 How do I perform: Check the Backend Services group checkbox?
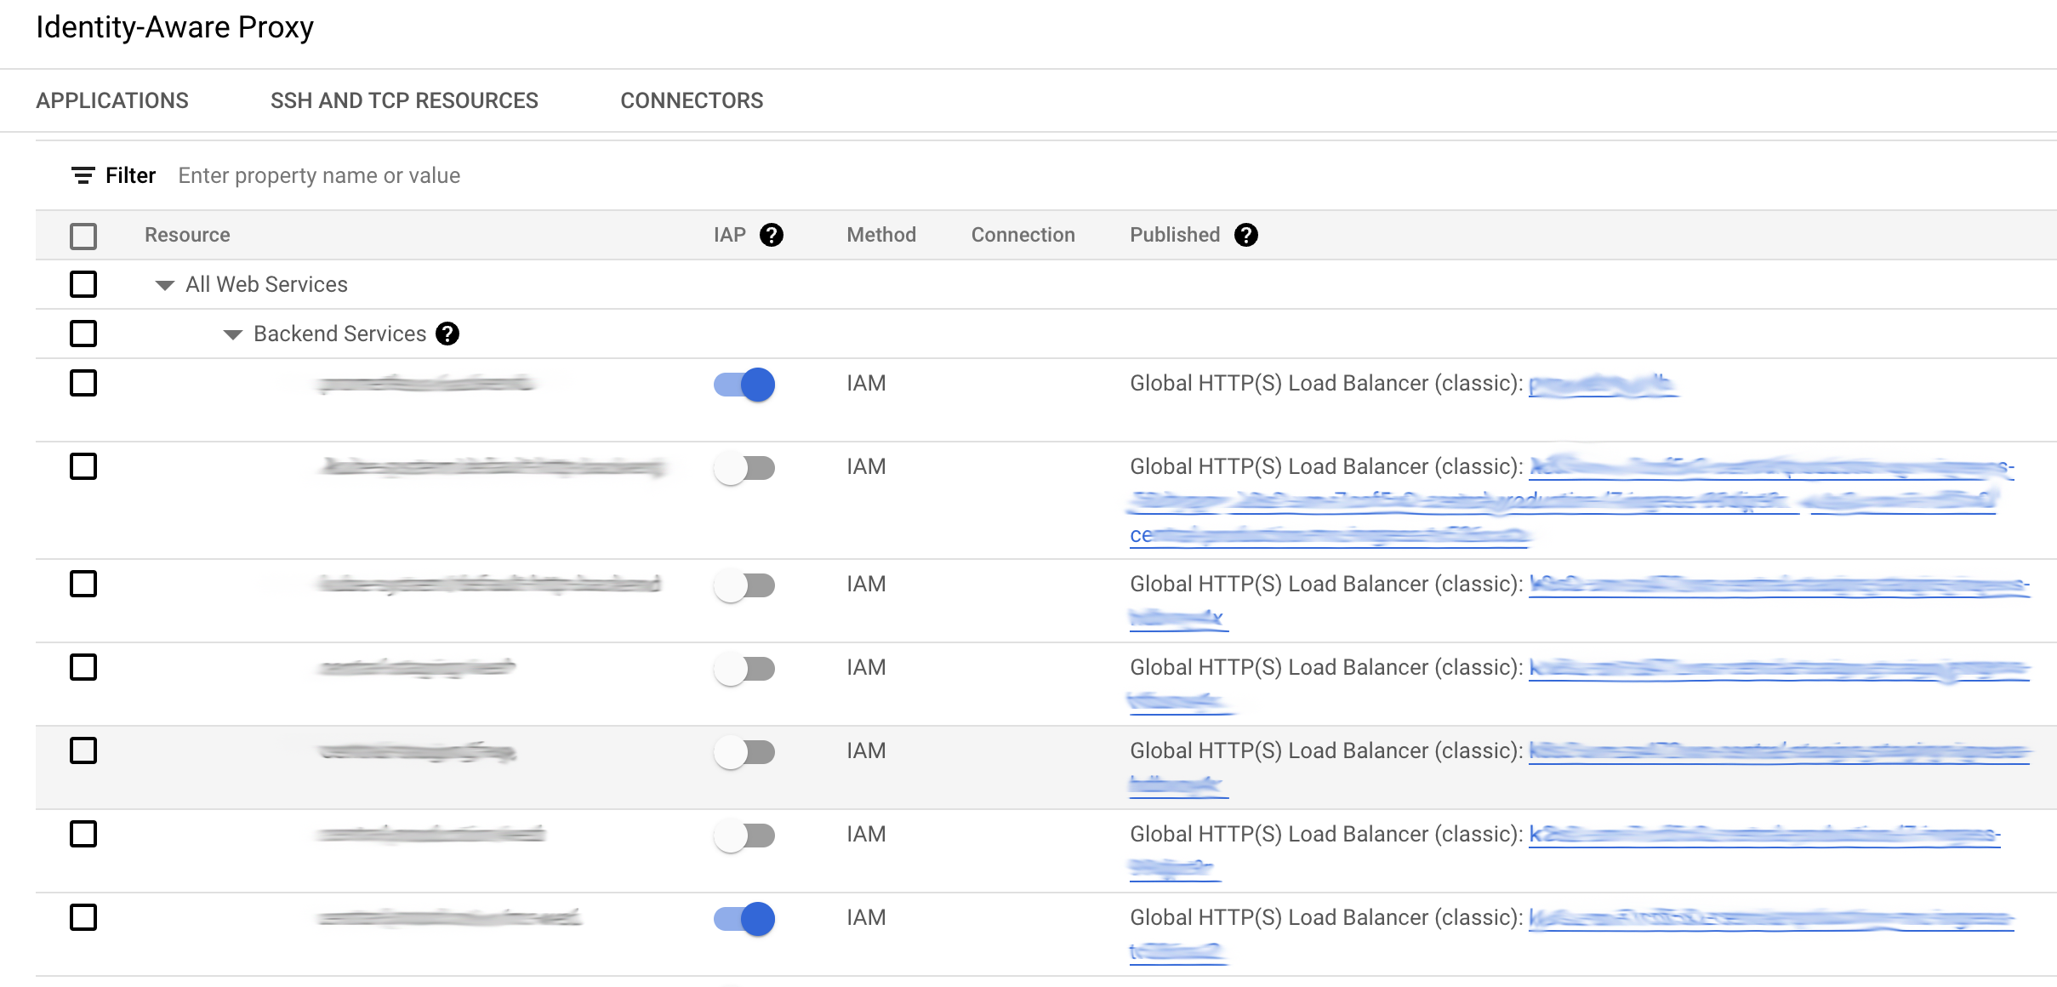[83, 334]
